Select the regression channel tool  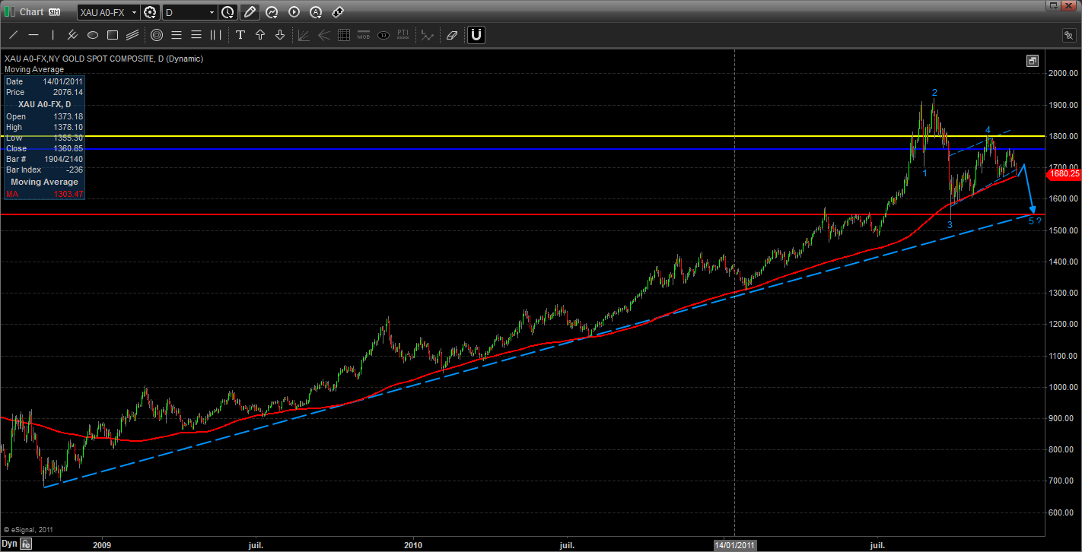click(132, 35)
